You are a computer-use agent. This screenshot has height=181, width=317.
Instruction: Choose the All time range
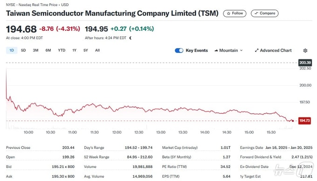pos(97,50)
